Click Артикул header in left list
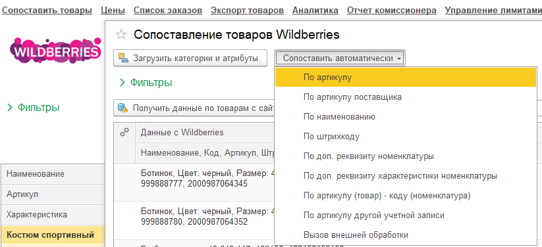542x247 pixels. [53, 194]
